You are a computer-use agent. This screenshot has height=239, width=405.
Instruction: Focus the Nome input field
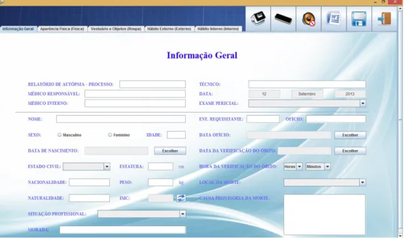point(121,119)
